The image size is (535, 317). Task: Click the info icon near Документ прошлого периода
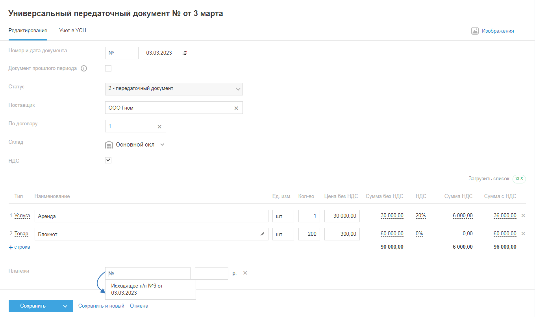pos(83,68)
